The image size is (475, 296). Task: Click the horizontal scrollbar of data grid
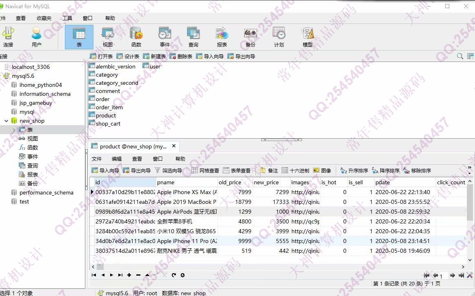pos(277,267)
